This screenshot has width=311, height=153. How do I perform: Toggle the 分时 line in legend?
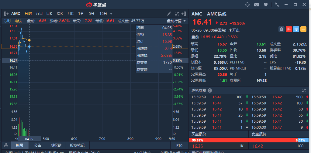point(7,21)
